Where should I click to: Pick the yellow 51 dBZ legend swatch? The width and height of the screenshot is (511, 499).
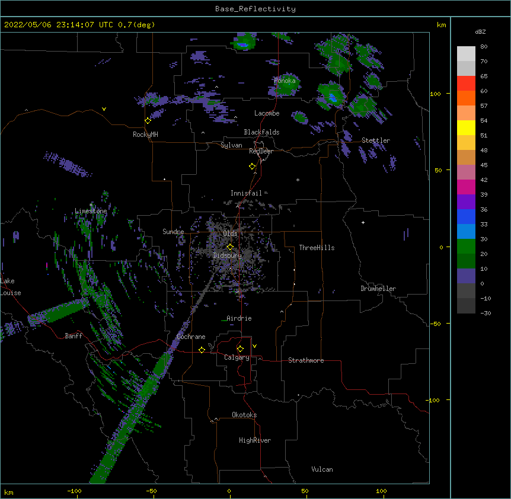coord(466,127)
